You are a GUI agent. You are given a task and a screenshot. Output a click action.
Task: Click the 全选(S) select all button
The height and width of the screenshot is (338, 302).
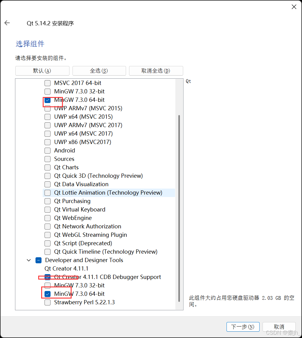tap(99, 71)
